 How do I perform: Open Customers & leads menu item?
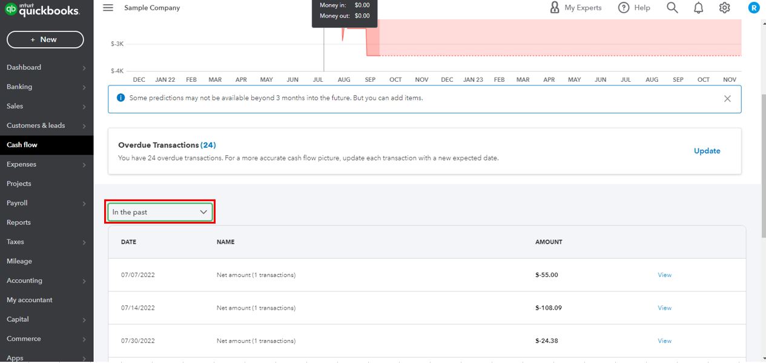coord(36,125)
